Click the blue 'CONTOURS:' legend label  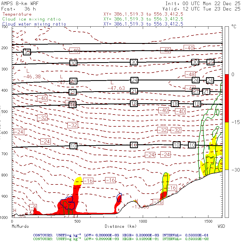pyautogui.click(x=43, y=235)
